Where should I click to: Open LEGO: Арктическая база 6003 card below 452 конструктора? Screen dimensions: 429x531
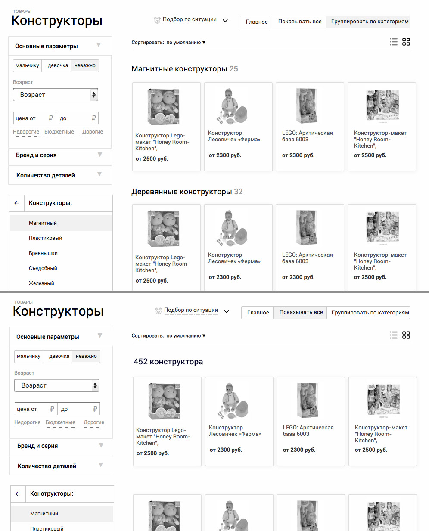[311, 421]
